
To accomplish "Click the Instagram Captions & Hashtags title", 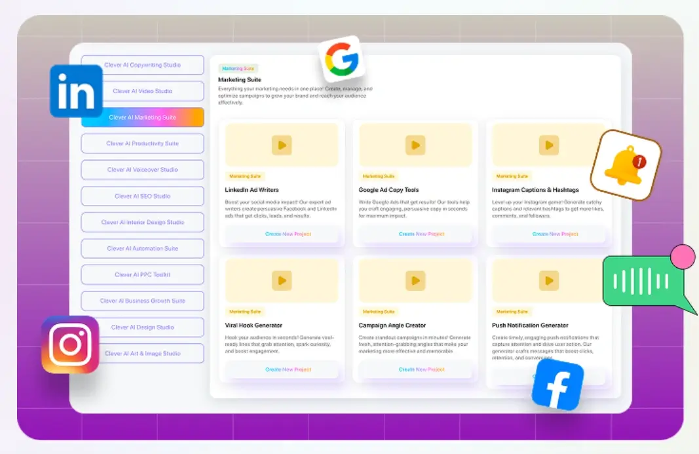I will pyautogui.click(x=535, y=190).
